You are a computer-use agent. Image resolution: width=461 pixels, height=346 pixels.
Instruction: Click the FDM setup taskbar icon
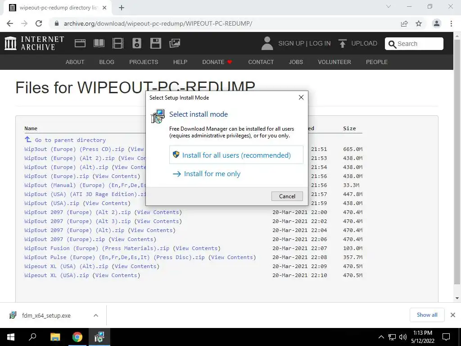click(99, 337)
